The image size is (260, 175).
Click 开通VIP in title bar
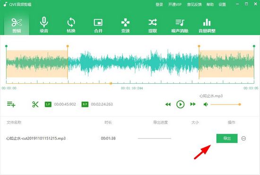point(175,4)
